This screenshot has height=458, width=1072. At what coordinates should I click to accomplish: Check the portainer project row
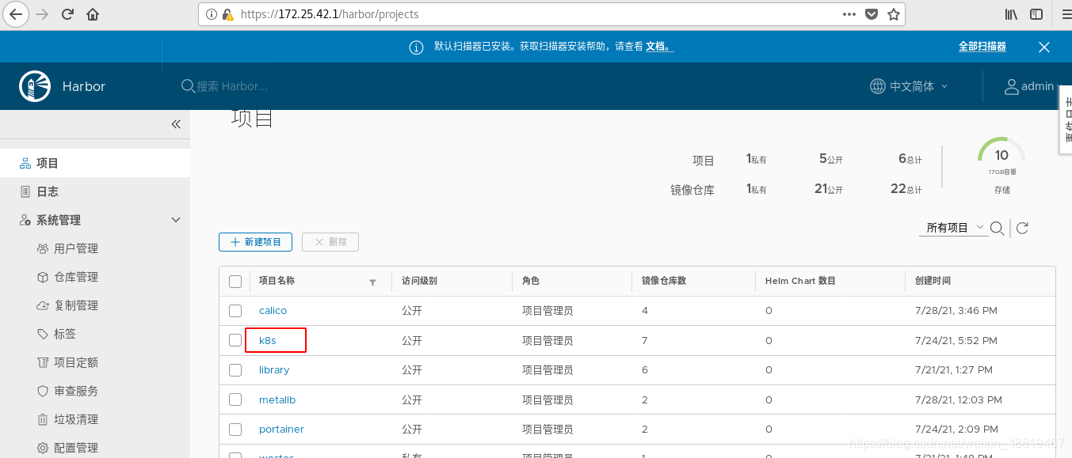click(235, 430)
